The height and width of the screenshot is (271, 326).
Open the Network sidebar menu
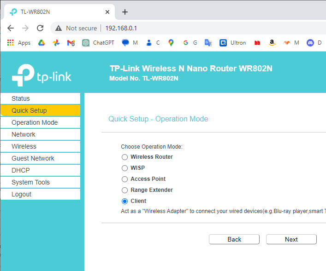tap(41, 134)
